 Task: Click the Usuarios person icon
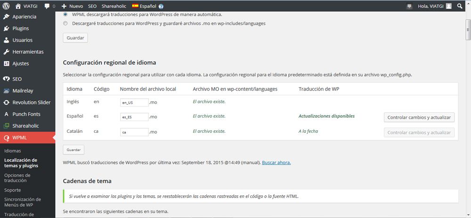pos(6,40)
